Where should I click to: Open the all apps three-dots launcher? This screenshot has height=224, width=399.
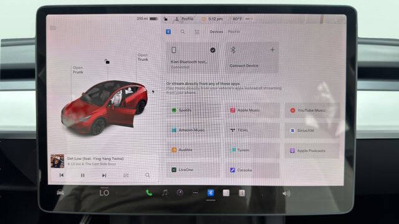click(195, 193)
